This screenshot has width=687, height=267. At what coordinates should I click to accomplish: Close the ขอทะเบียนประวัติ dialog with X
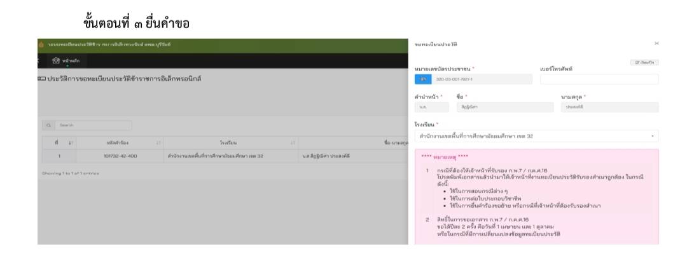click(x=656, y=43)
